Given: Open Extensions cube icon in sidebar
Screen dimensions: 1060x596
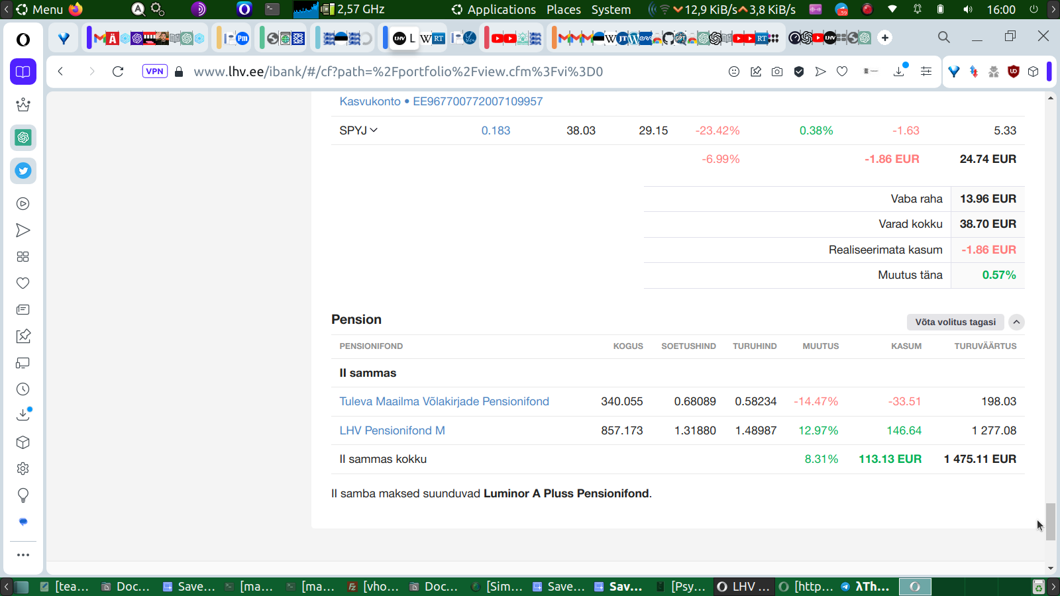Looking at the screenshot, I should 23,442.
